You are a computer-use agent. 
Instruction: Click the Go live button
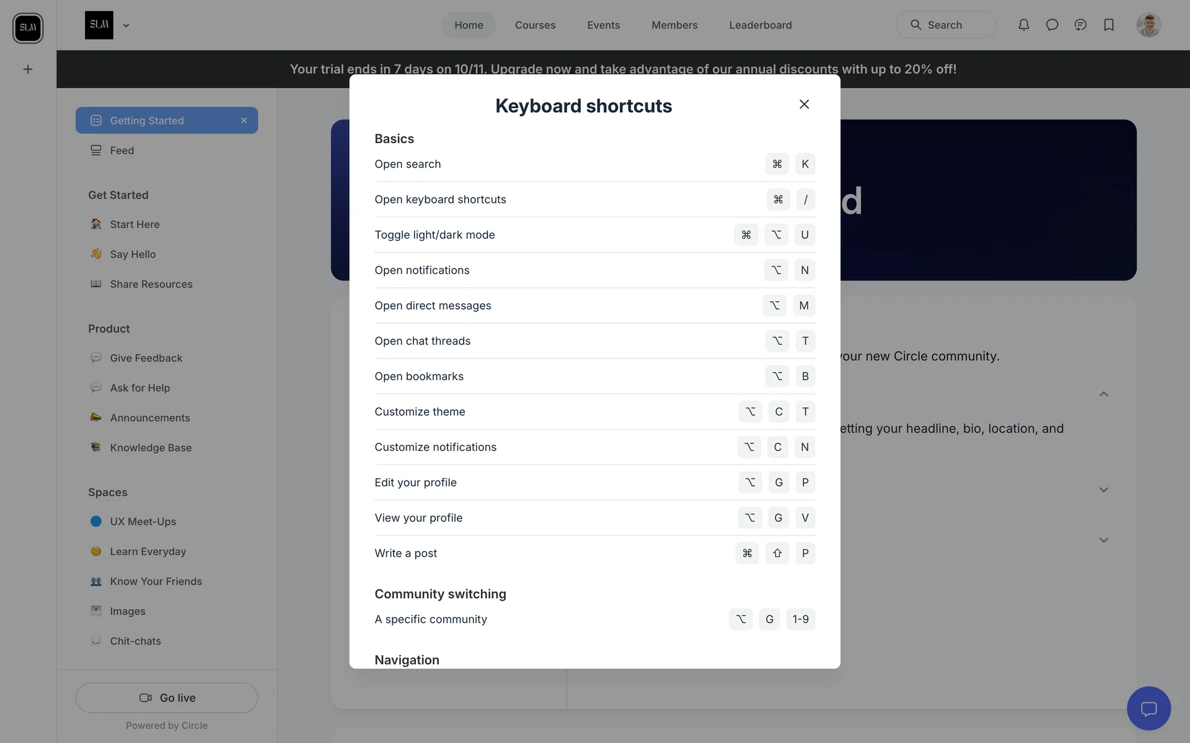tap(167, 698)
